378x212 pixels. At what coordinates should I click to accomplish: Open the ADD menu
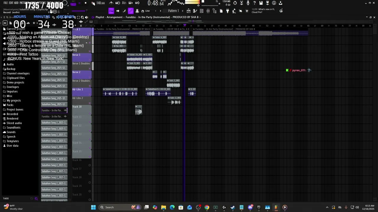pyautogui.click(x=16, y=3)
